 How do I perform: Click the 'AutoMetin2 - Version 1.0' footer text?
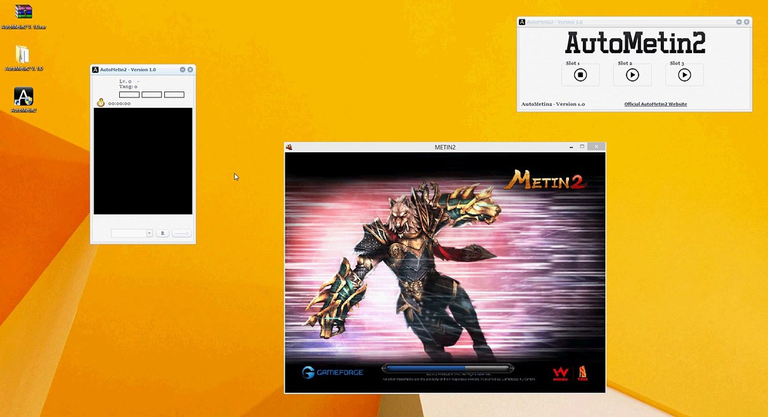tap(553, 104)
